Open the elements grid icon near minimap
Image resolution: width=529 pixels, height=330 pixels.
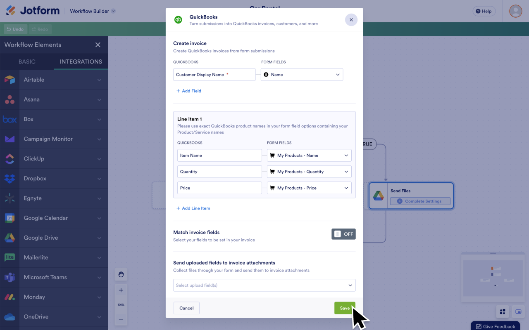tap(503, 311)
